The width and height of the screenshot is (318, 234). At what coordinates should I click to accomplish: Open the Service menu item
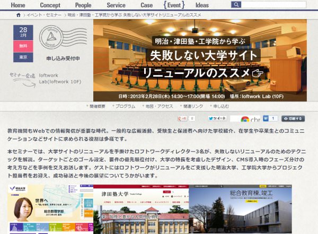pos(116,5)
